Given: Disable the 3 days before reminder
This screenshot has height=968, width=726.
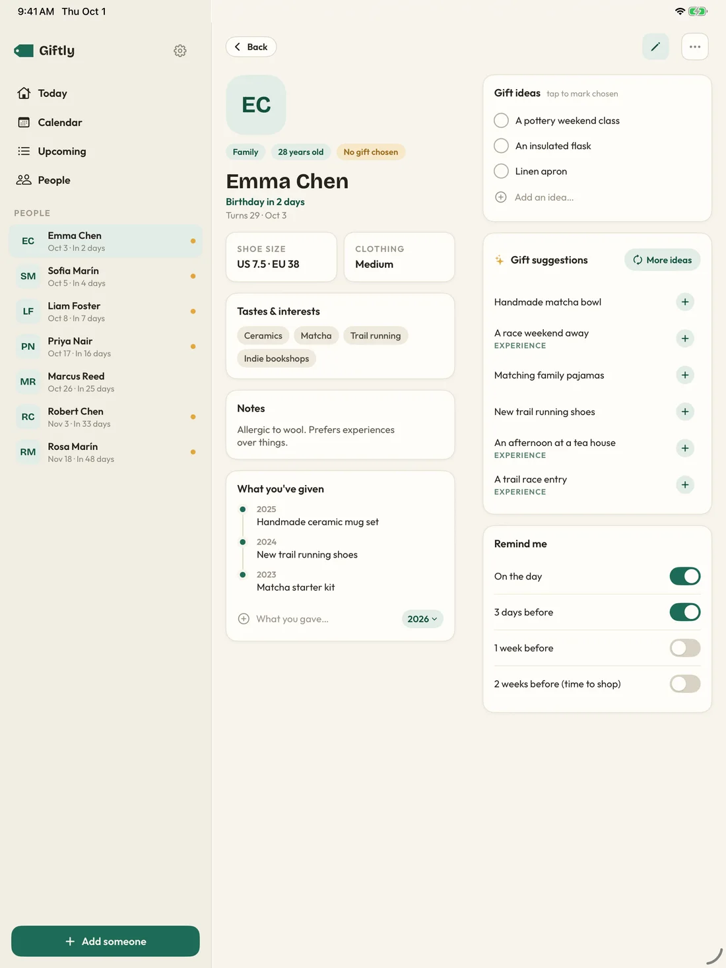Looking at the screenshot, I should pos(685,612).
